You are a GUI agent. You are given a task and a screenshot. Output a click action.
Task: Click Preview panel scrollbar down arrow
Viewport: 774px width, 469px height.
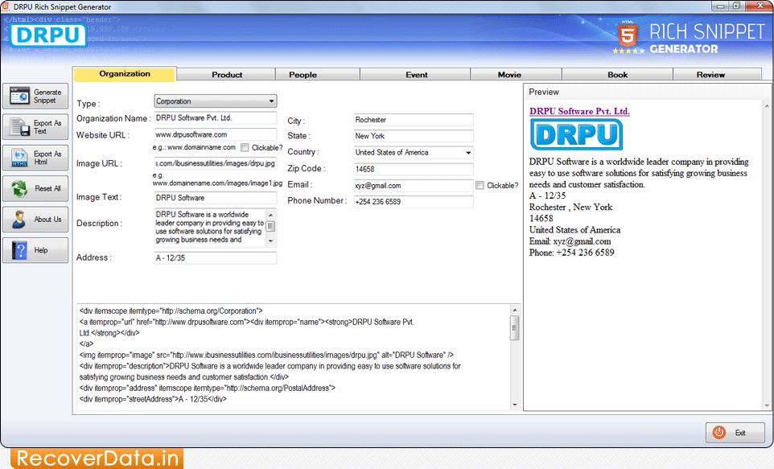point(767,405)
